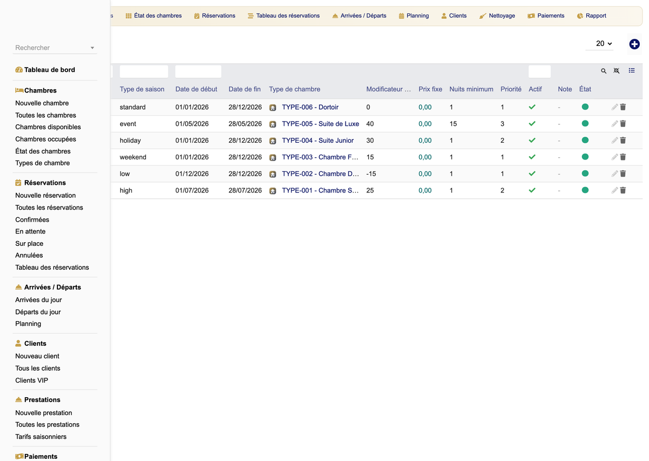Toggle Actif checkmark on the weekend row
This screenshot has height=461, width=649.
click(x=532, y=157)
